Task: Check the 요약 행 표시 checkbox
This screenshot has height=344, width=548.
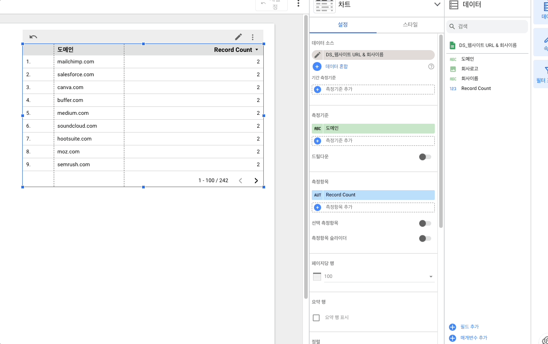Action: [317, 318]
